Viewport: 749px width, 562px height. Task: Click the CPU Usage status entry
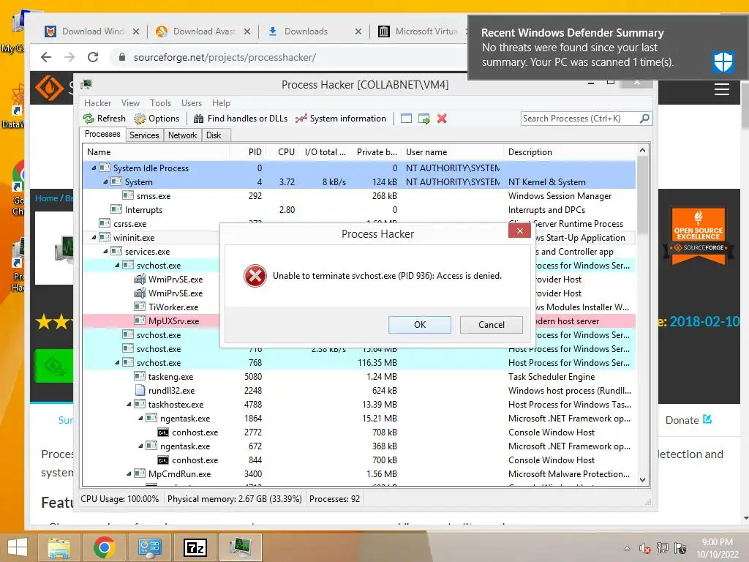[x=119, y=499]
